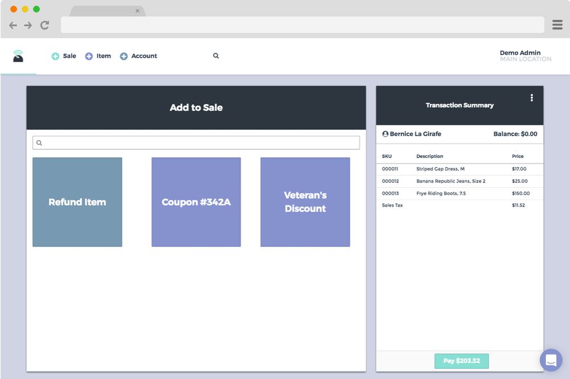
Task: Create an account with the Account plus icon
Action: tap(123, 56)
